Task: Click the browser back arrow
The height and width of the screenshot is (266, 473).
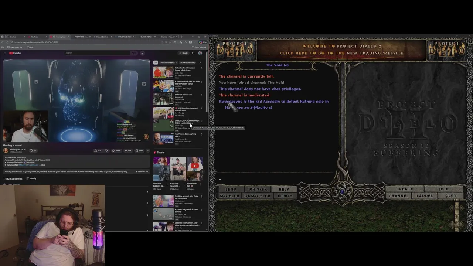Action: pos(3,42)
